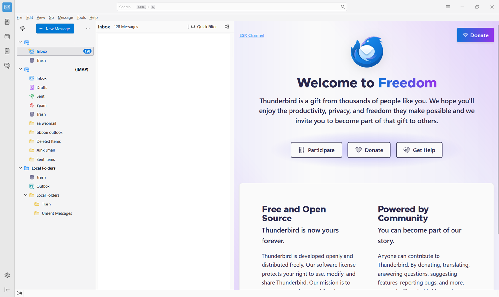
Task: Click the magnifier icon in search bar
Action: [343, 7]
